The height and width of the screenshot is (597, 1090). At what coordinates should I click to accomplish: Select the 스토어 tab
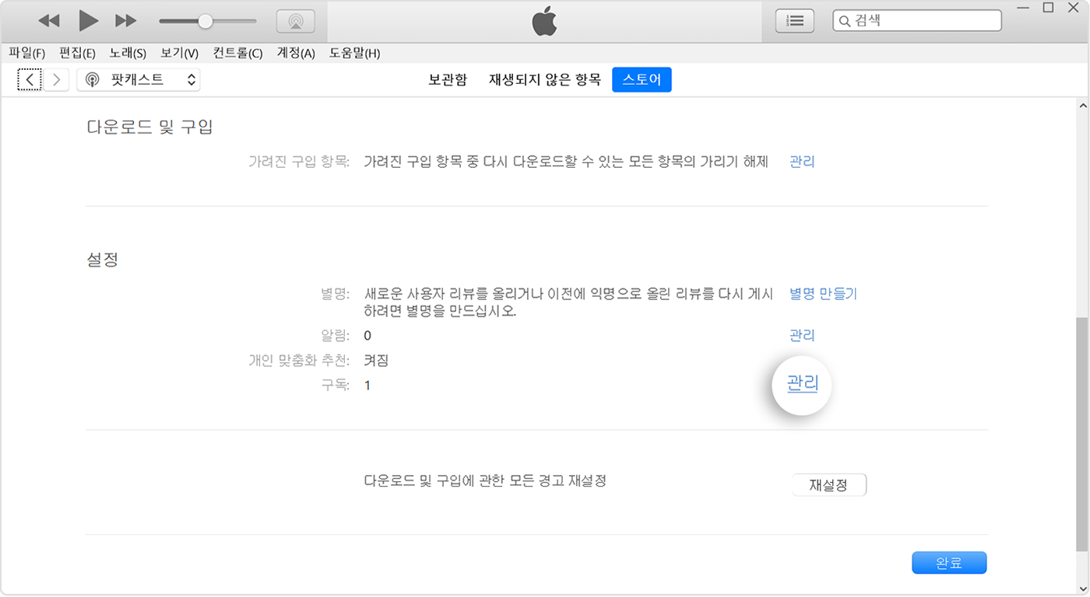pos(642,79)
